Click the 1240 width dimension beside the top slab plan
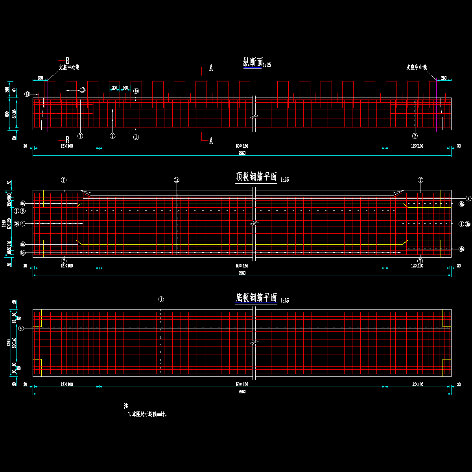Image resolution: width=472 pixels, height=472 pixels. [4, 224]
